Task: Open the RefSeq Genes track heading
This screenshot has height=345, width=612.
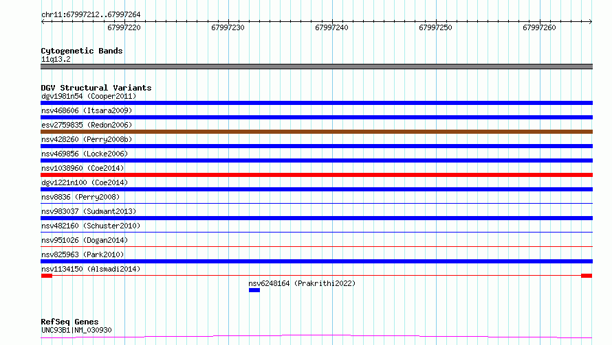Action: [x=70, y=322]
